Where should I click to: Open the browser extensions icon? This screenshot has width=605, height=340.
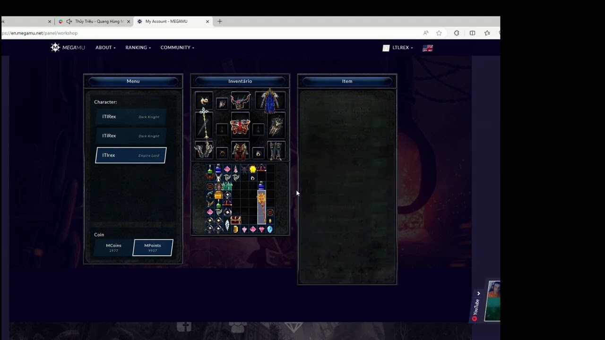pos(457,33)
